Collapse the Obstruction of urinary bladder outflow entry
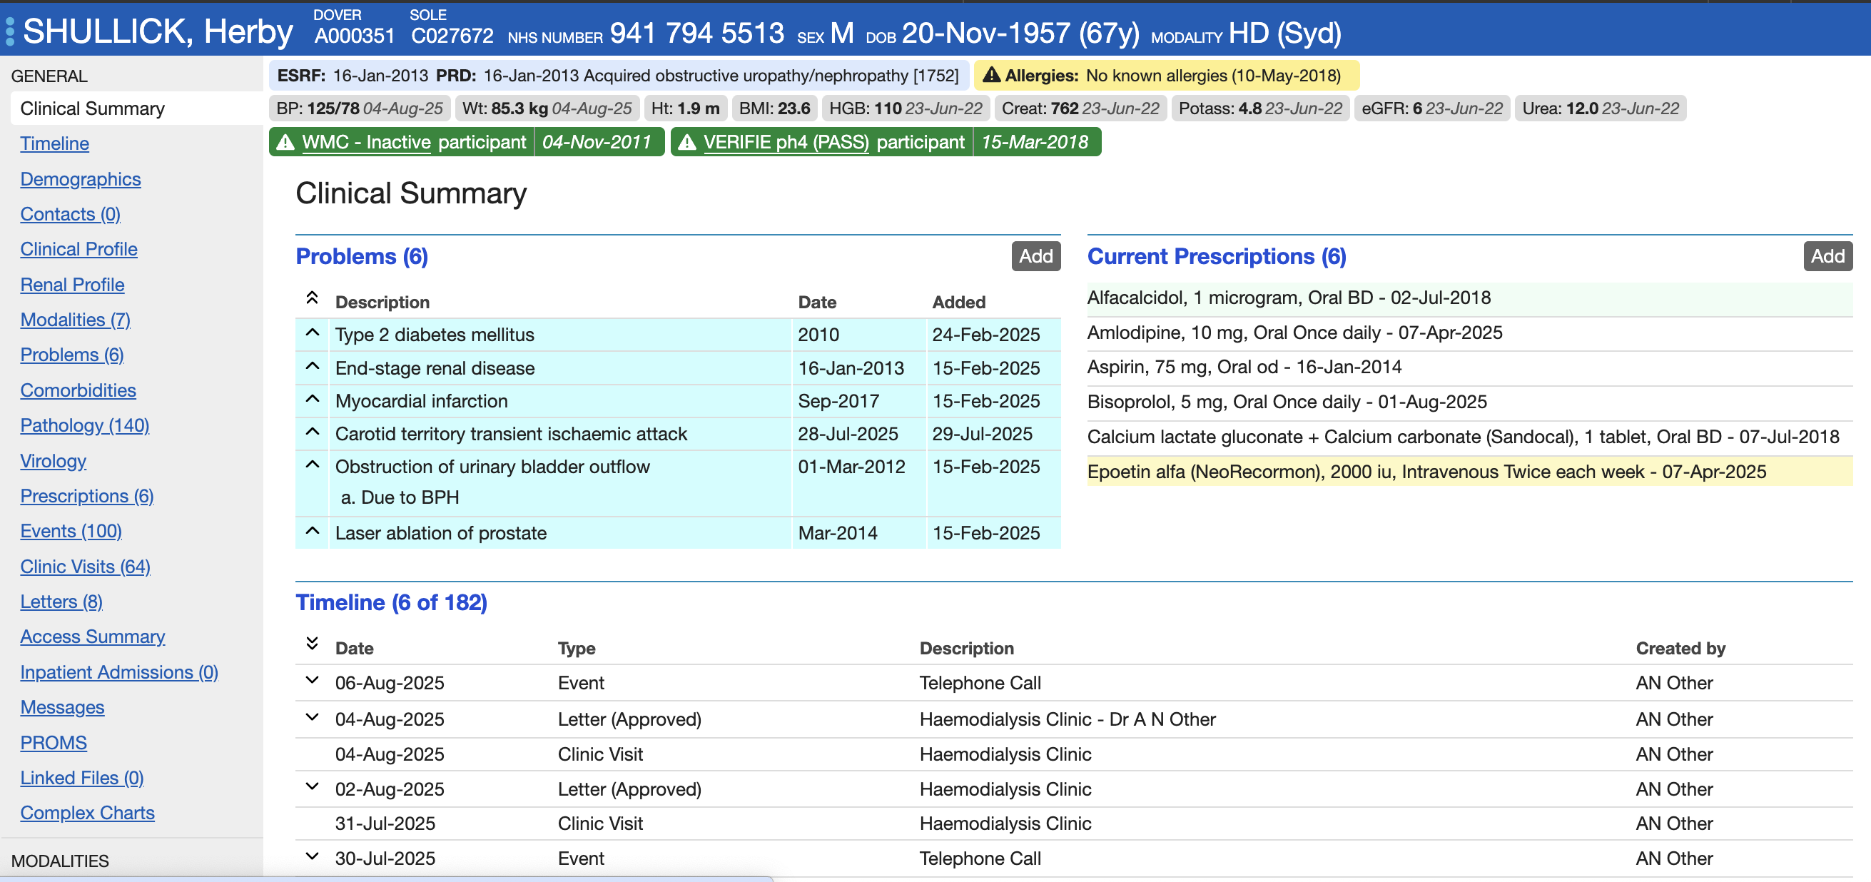This screenshot has height=882, width=1871. tap(312, 466)
